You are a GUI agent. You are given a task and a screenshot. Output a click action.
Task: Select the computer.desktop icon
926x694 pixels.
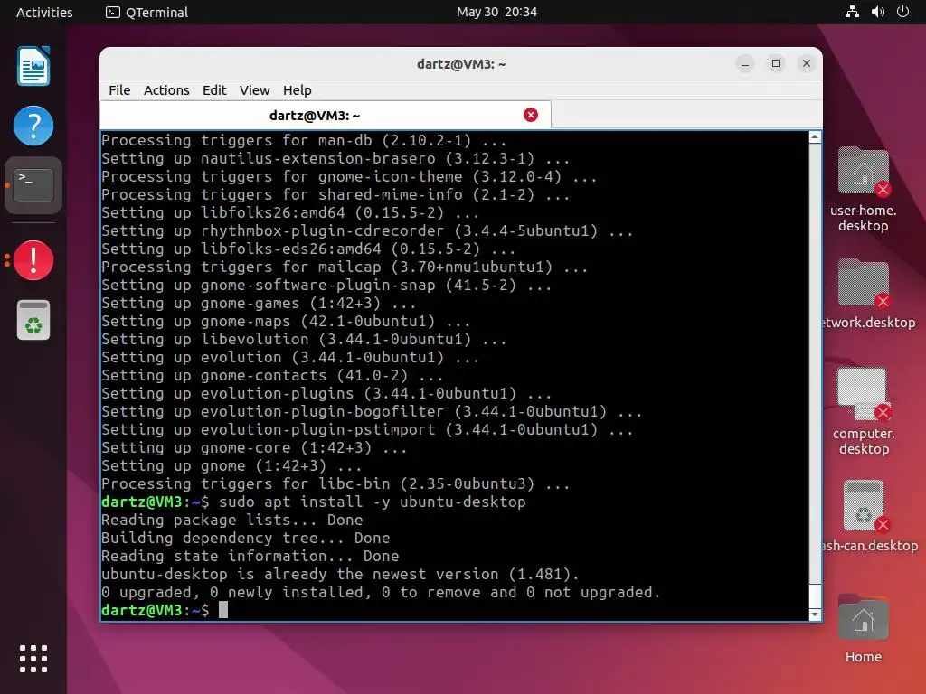[863, 411]
